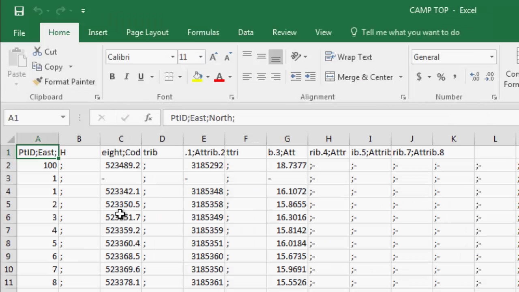The image size is (519, 292).
Task: Open Number dialog launcher
Action: pos(494,97)
